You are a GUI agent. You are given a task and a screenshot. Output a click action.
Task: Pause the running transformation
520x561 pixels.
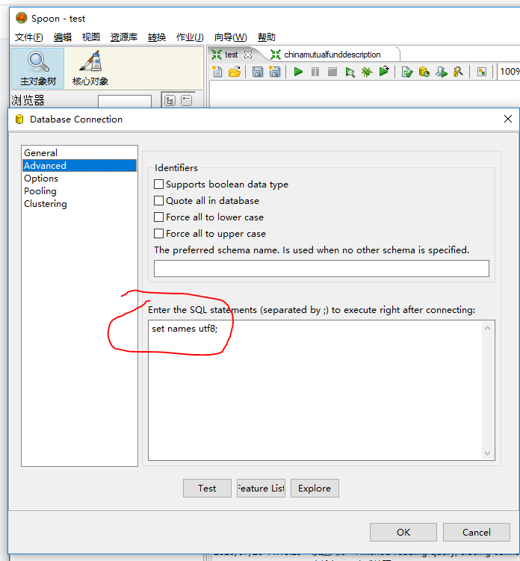click(315, 72)
